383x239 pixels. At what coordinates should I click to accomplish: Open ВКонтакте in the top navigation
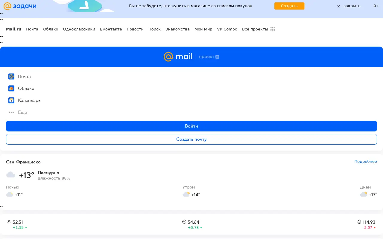(111, 29)
